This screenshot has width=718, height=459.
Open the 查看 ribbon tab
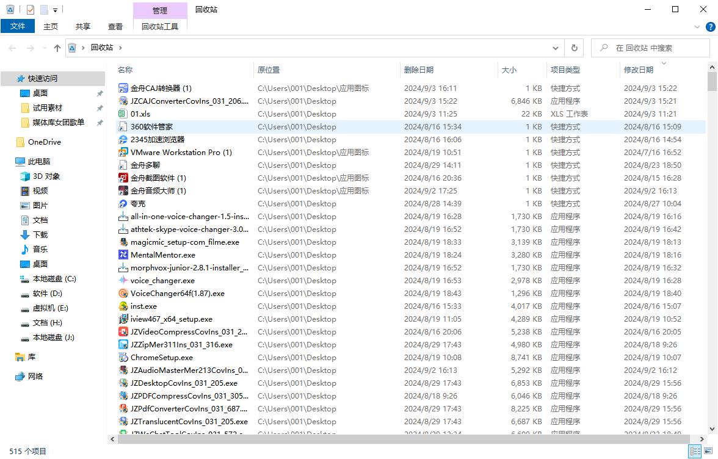pyautogui.click(x=115, y=26)
